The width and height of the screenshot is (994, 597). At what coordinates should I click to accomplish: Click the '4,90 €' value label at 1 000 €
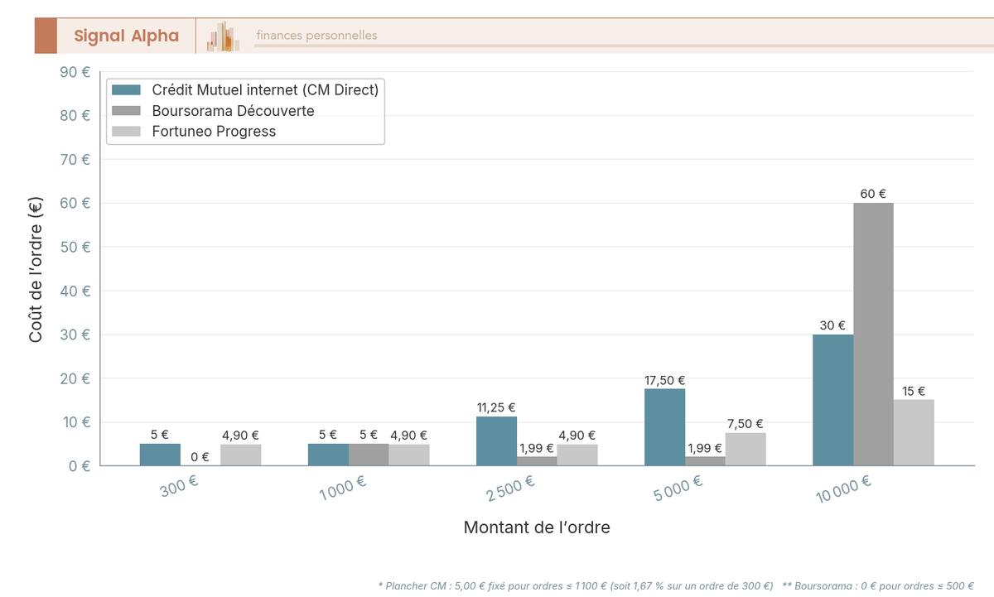pyautogui.click(x=409, y=436)
